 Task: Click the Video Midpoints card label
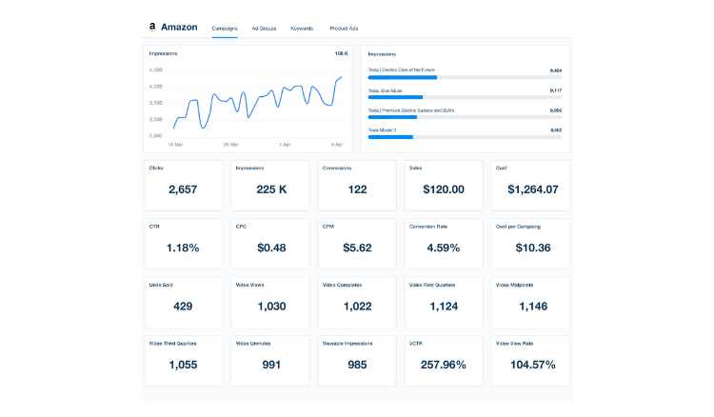[x=514, y=285]
